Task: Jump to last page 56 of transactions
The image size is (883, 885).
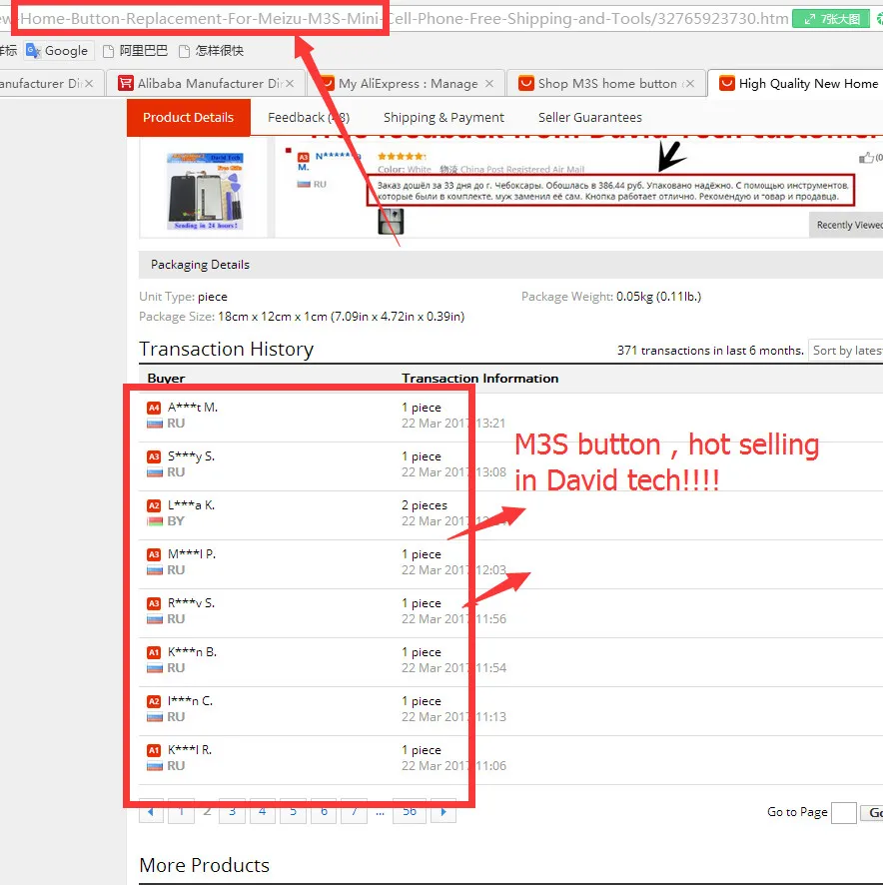Action: pos(410,812)
